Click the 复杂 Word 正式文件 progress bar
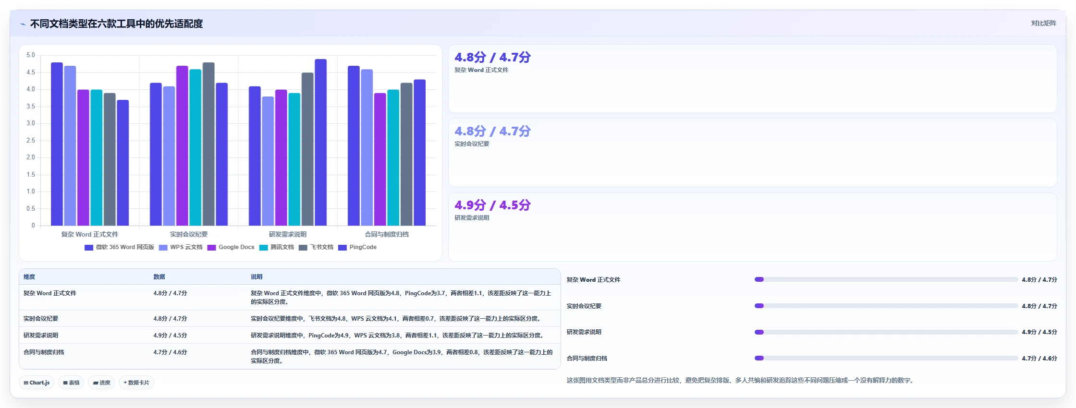The width and height of the screenshot is (1076, 408). click(886, 279)
